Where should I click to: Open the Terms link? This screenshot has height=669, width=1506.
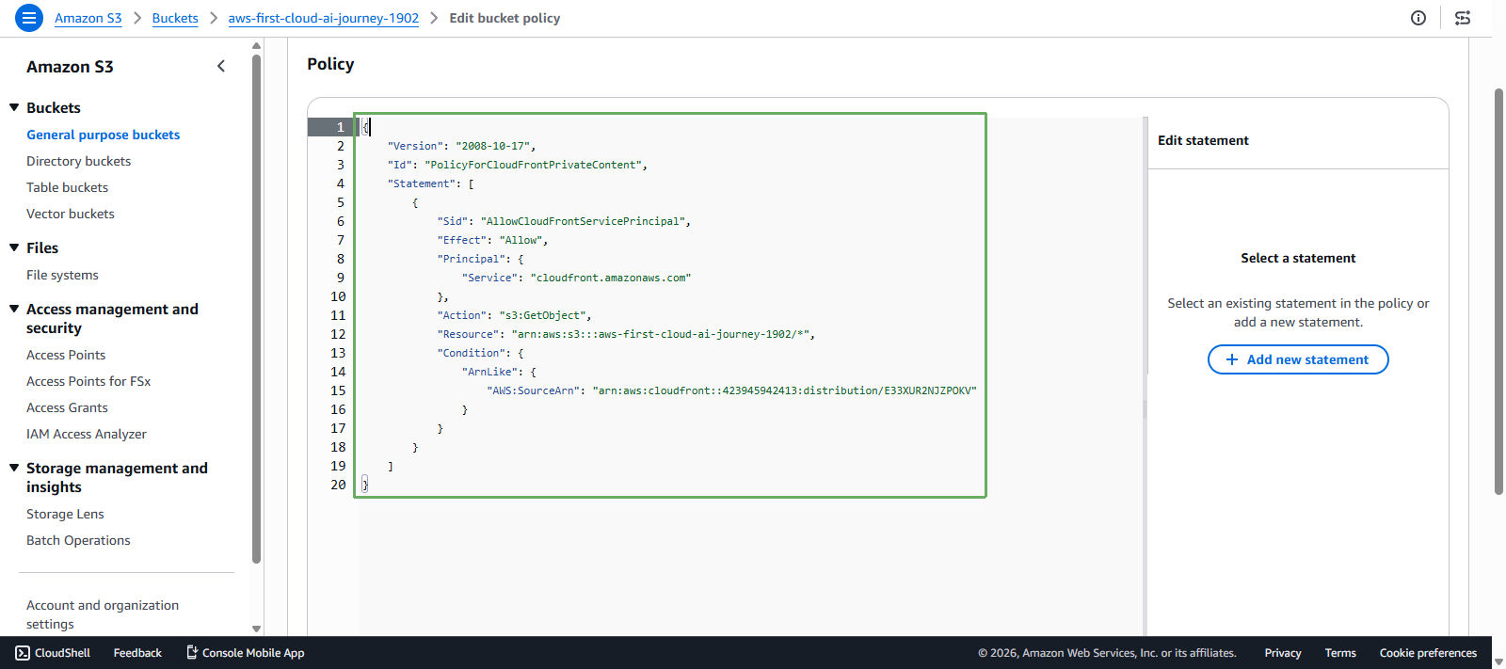tap(1340, 653)
